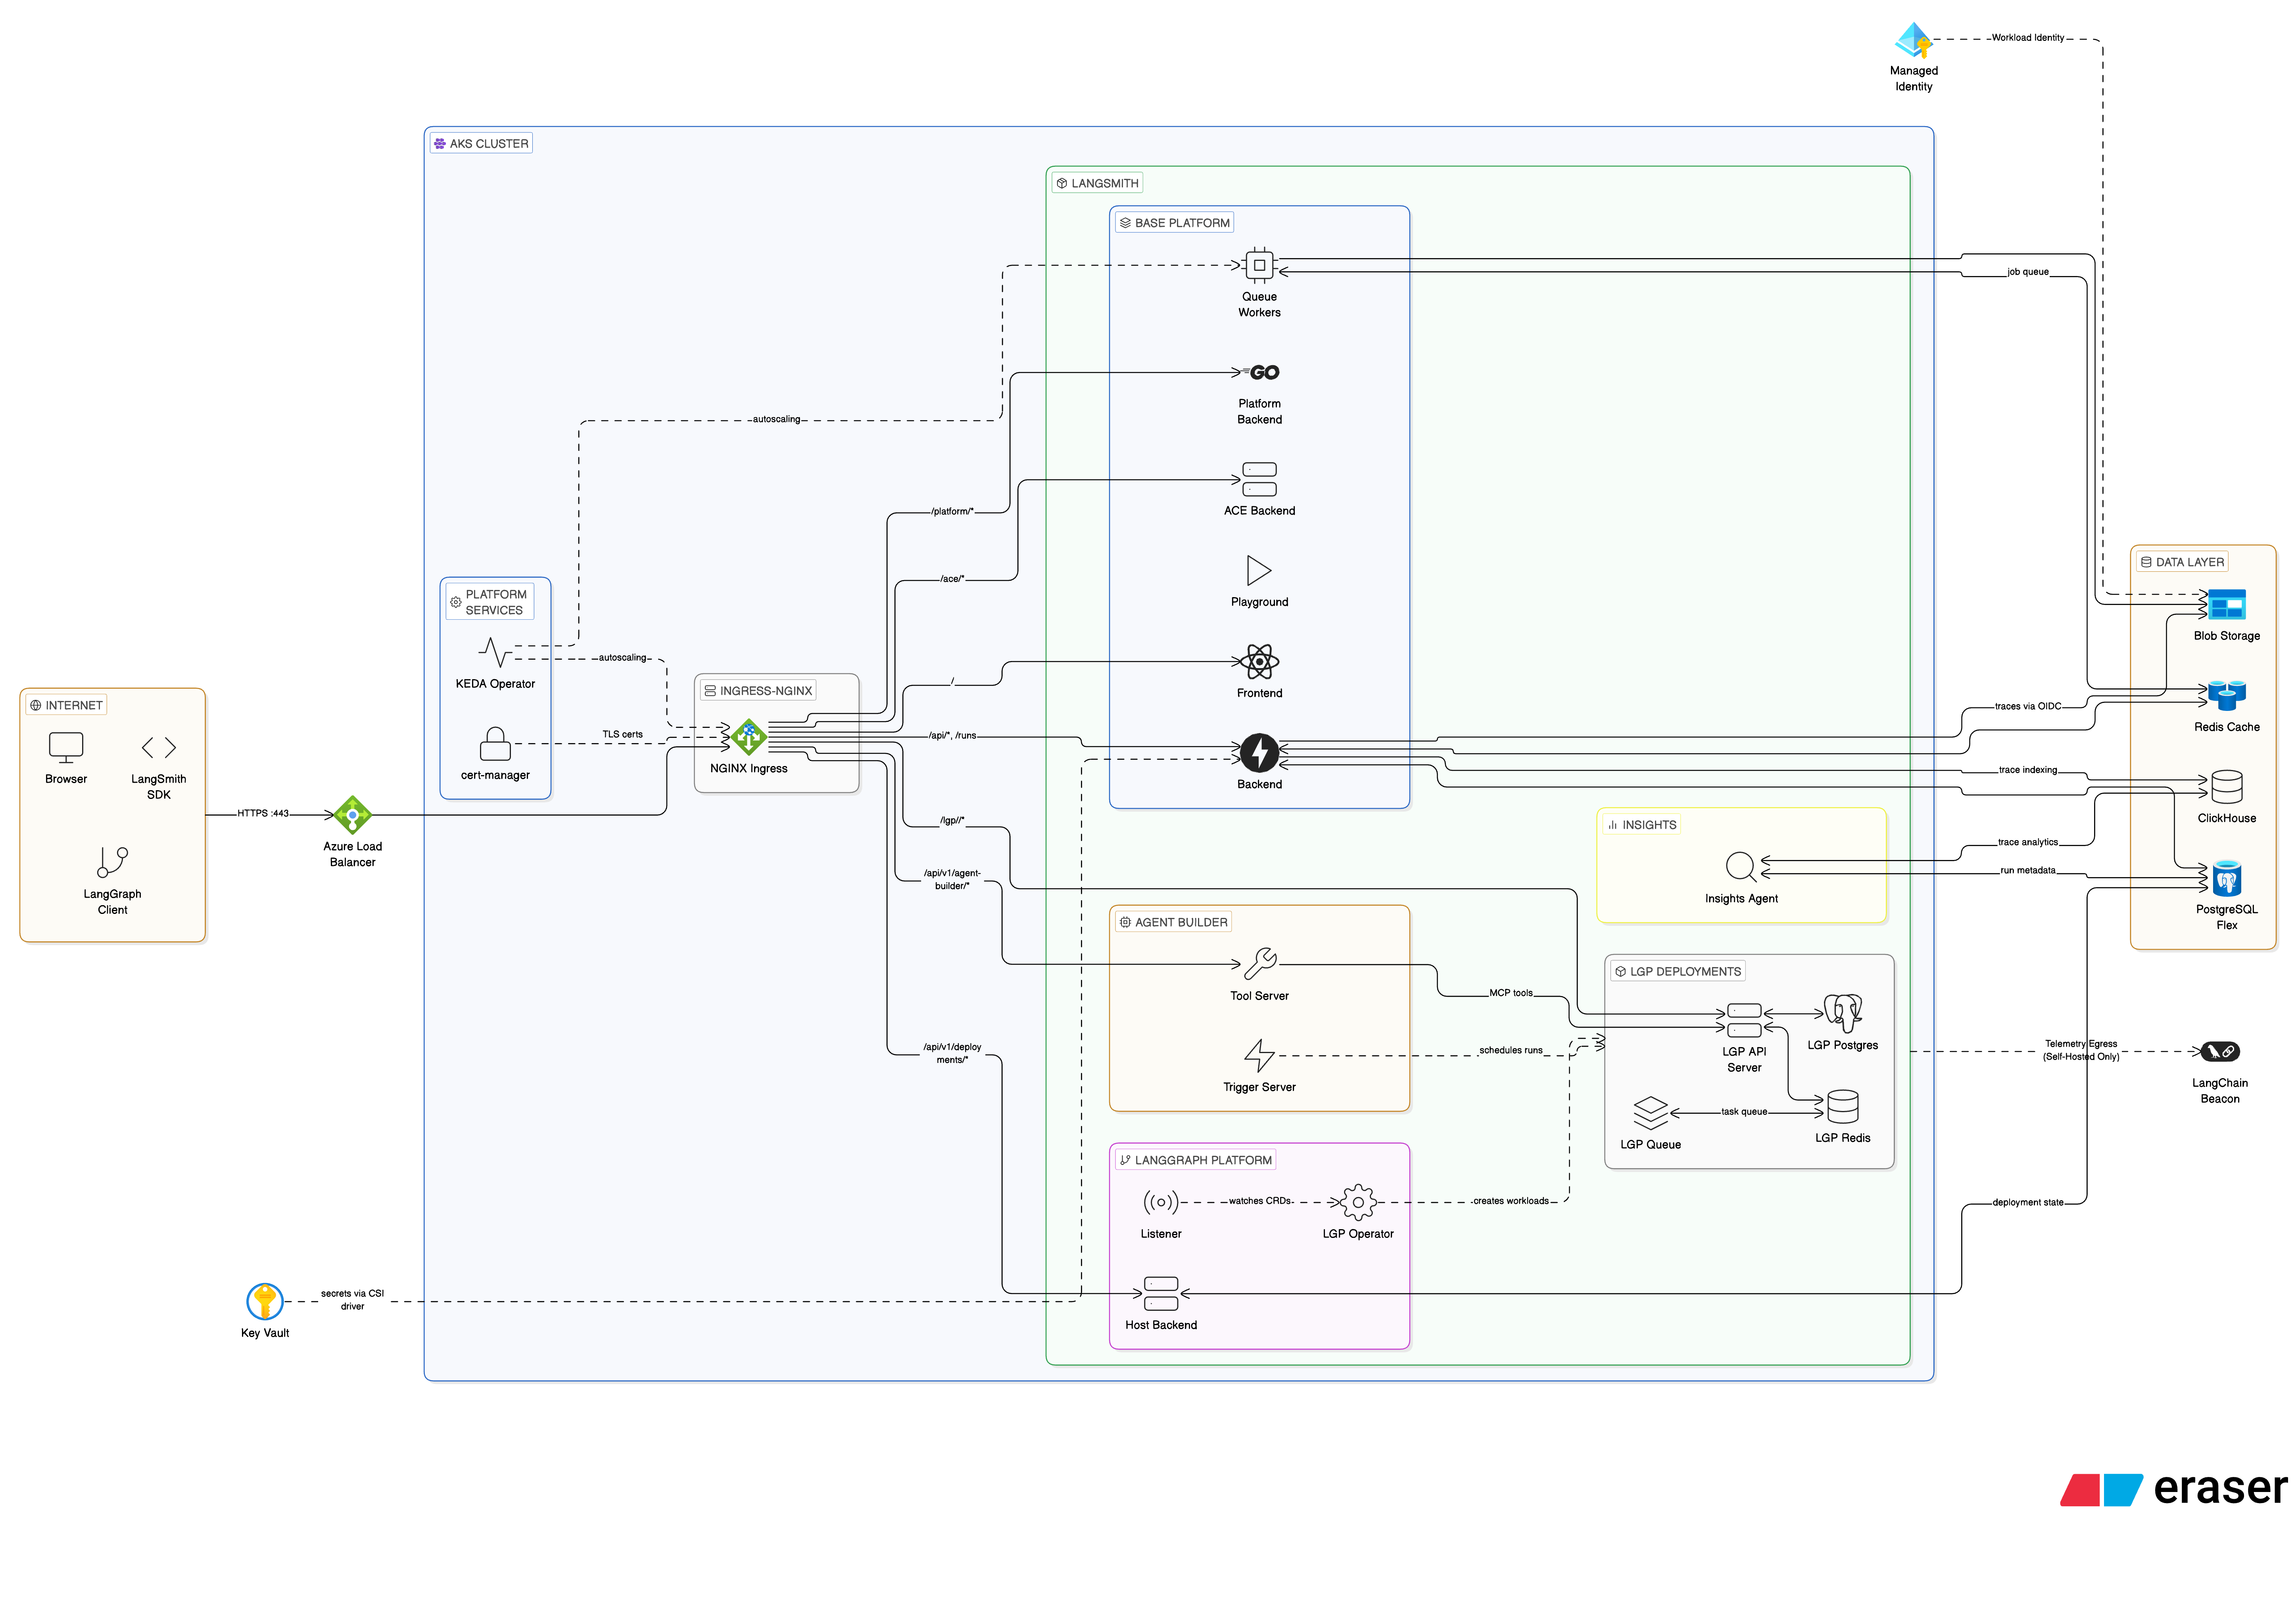Select the 'task queue' connection label

[x=1743, y=1111]
